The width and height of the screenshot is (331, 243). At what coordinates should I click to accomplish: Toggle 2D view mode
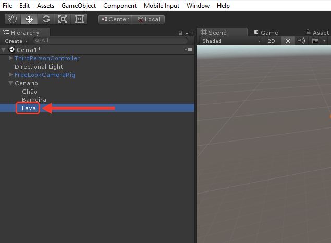(271, 41)
